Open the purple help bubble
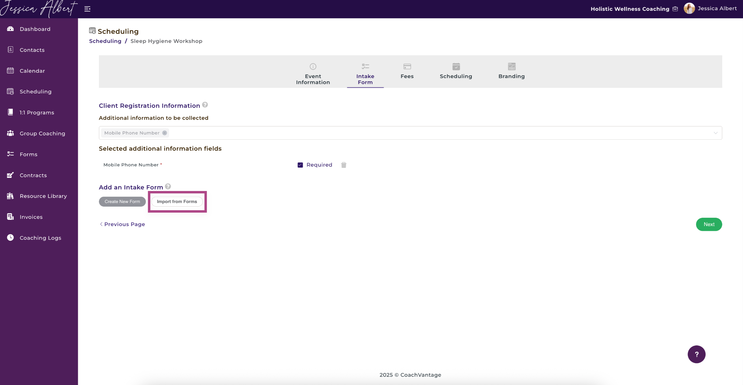The width and height of the screenshot is (743, 385). click(x=696, y=354)
